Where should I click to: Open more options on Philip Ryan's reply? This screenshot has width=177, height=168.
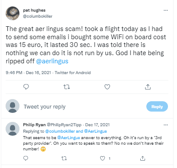coord(166,125)
